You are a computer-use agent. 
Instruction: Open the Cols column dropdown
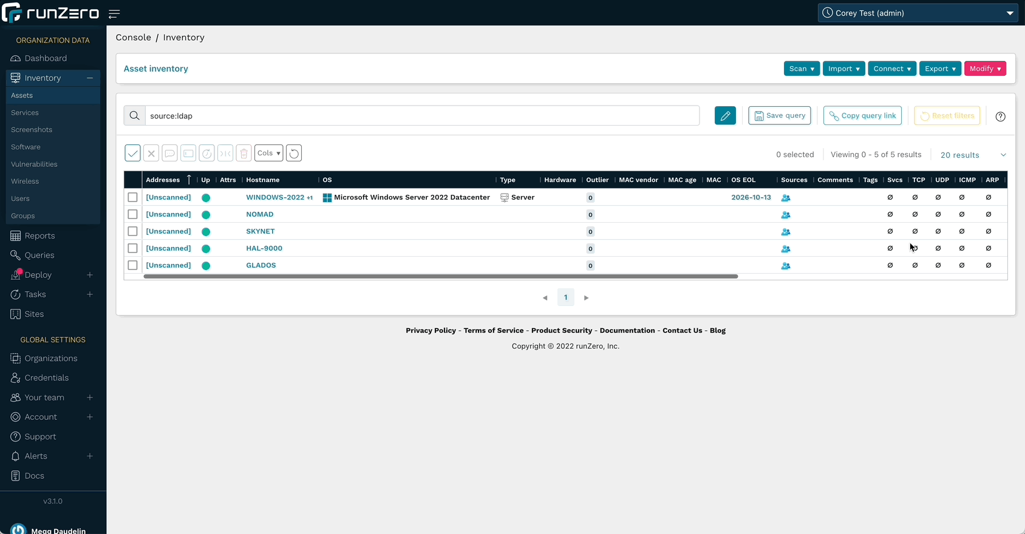268,154
